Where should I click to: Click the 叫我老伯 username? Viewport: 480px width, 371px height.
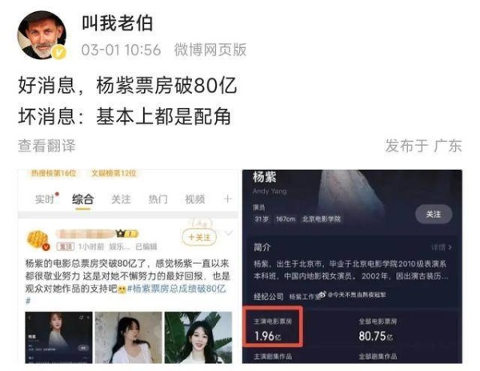coord(118,23)
